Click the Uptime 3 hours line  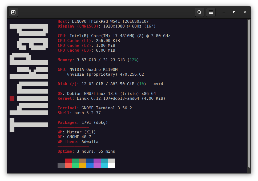tap(86, 151)
